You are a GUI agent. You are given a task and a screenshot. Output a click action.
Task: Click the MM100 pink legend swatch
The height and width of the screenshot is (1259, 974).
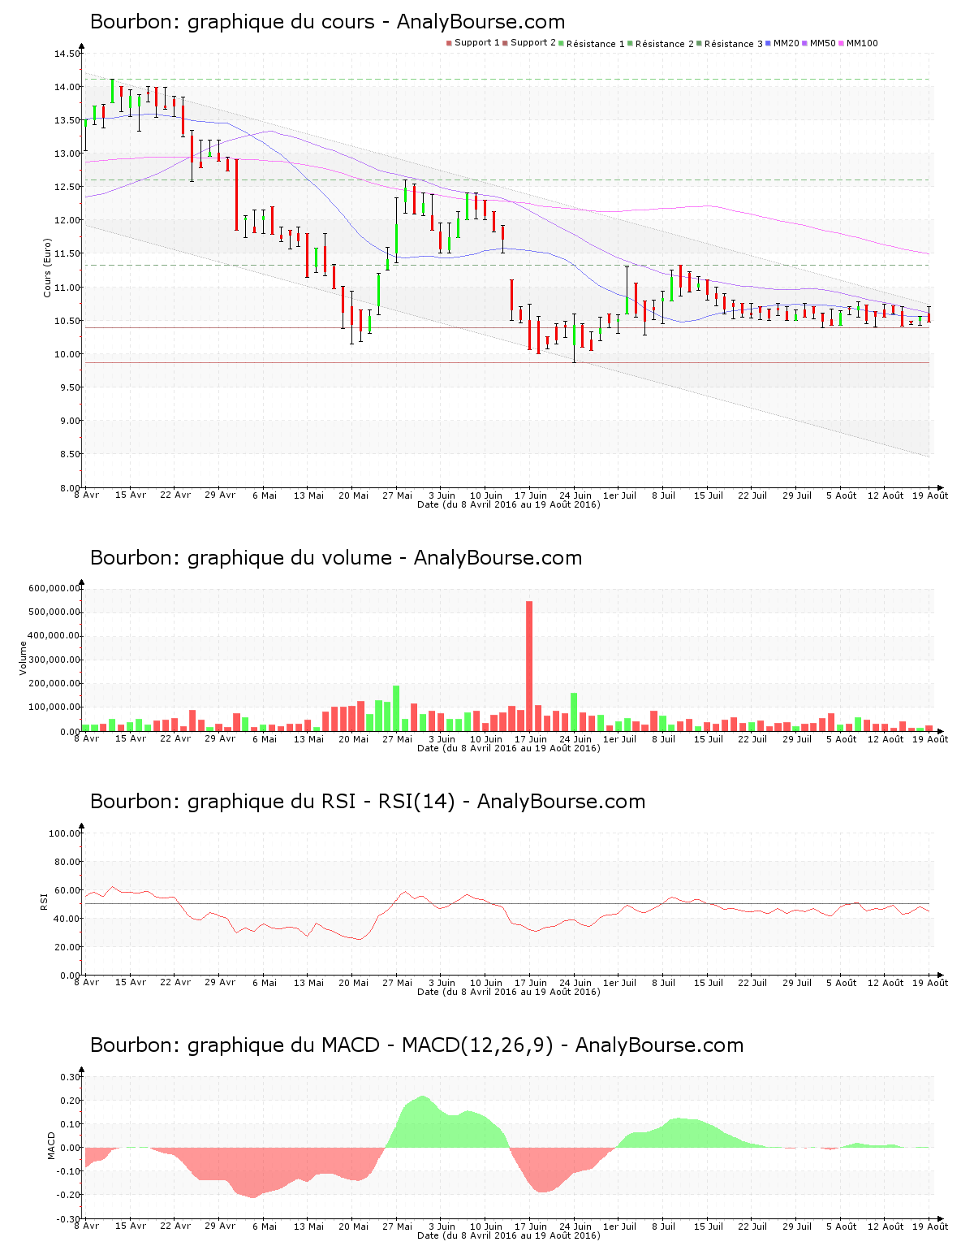[x=841, y=43]
